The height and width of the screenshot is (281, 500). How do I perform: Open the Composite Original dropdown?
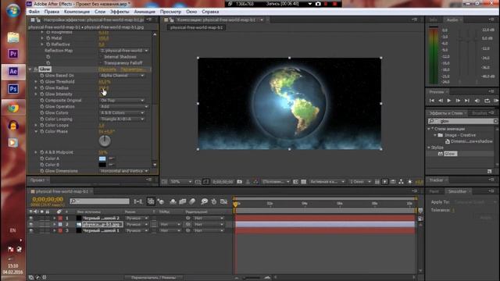[122, 101]
